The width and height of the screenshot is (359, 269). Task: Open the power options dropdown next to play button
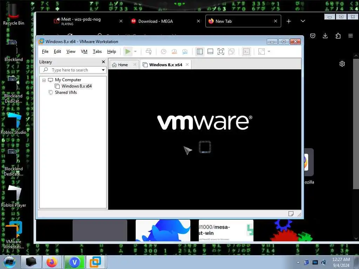pyautogui.click(x=135, y=51)
